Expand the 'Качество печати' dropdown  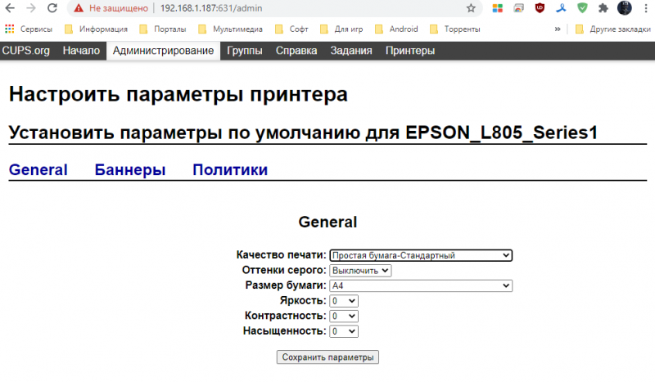pos(421,255)
